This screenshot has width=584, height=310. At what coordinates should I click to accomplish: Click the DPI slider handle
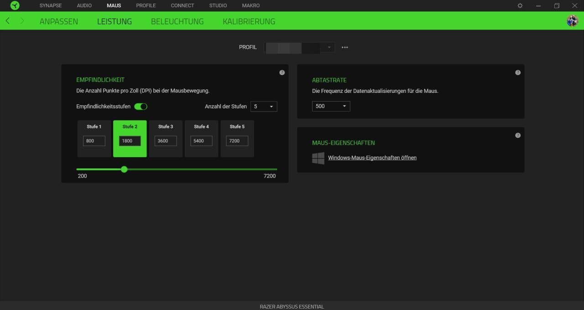[124, 169]
